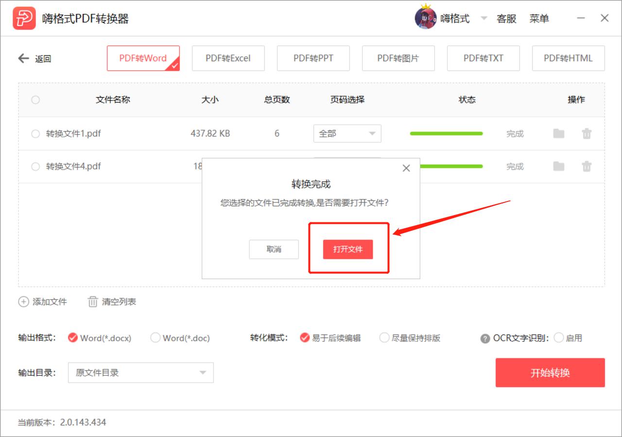622x437 pixels.
Task: Delete 转换文件4.pdf with trash icon
Action: 587,167
